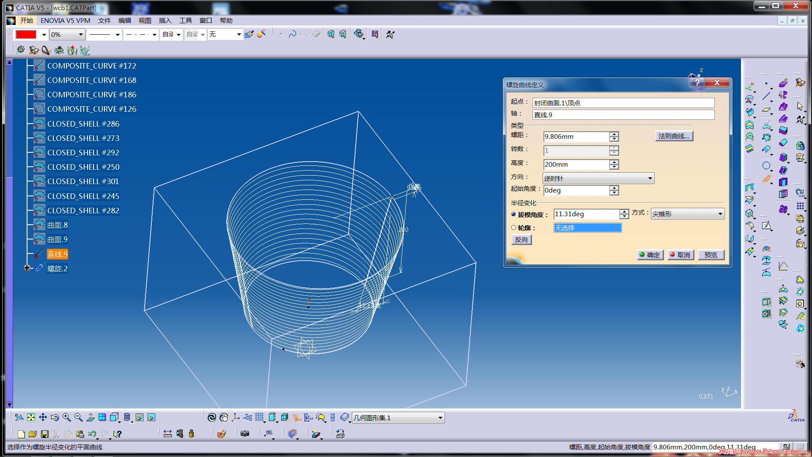Click the 取消 Cancel button

680,255
